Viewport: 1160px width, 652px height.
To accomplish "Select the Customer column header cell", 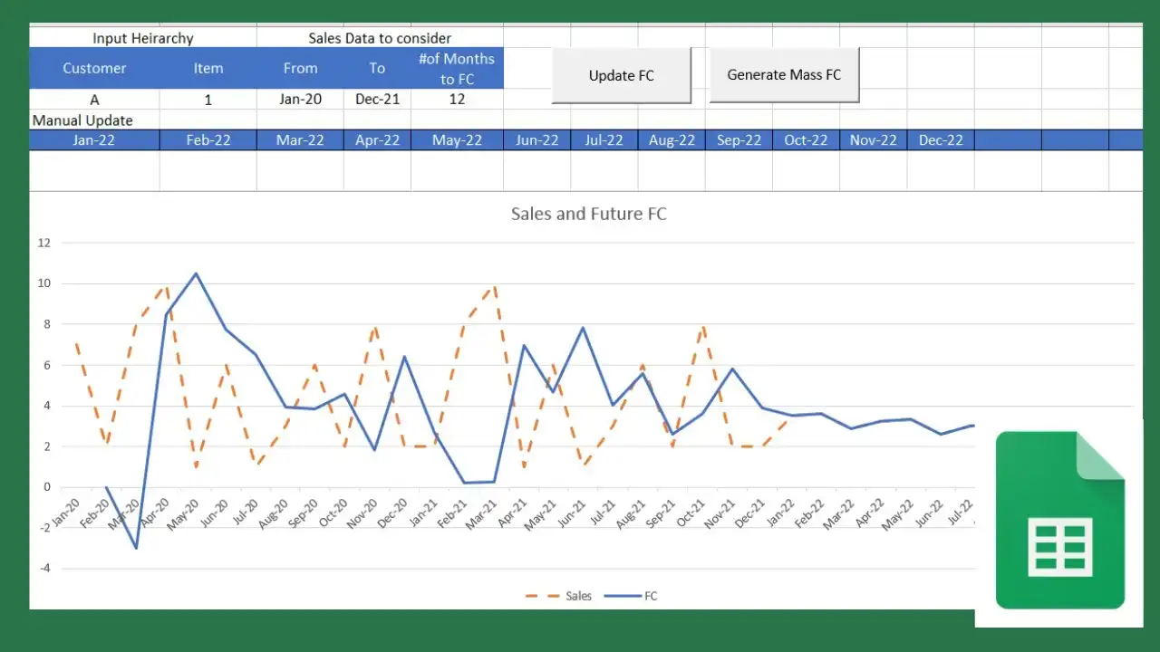I will pos(94,68).
